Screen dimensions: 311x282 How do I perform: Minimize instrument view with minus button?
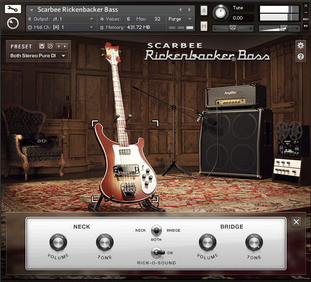pyautogui.click(x=306, y=12)
